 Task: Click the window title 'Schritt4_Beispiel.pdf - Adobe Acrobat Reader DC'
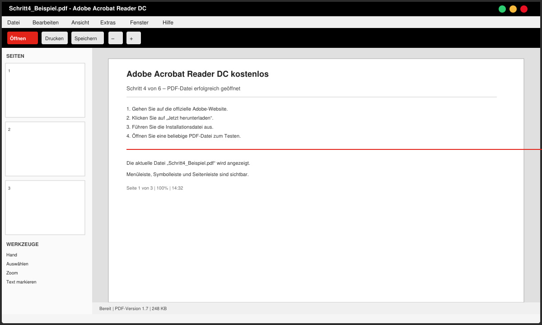point(78,9)
